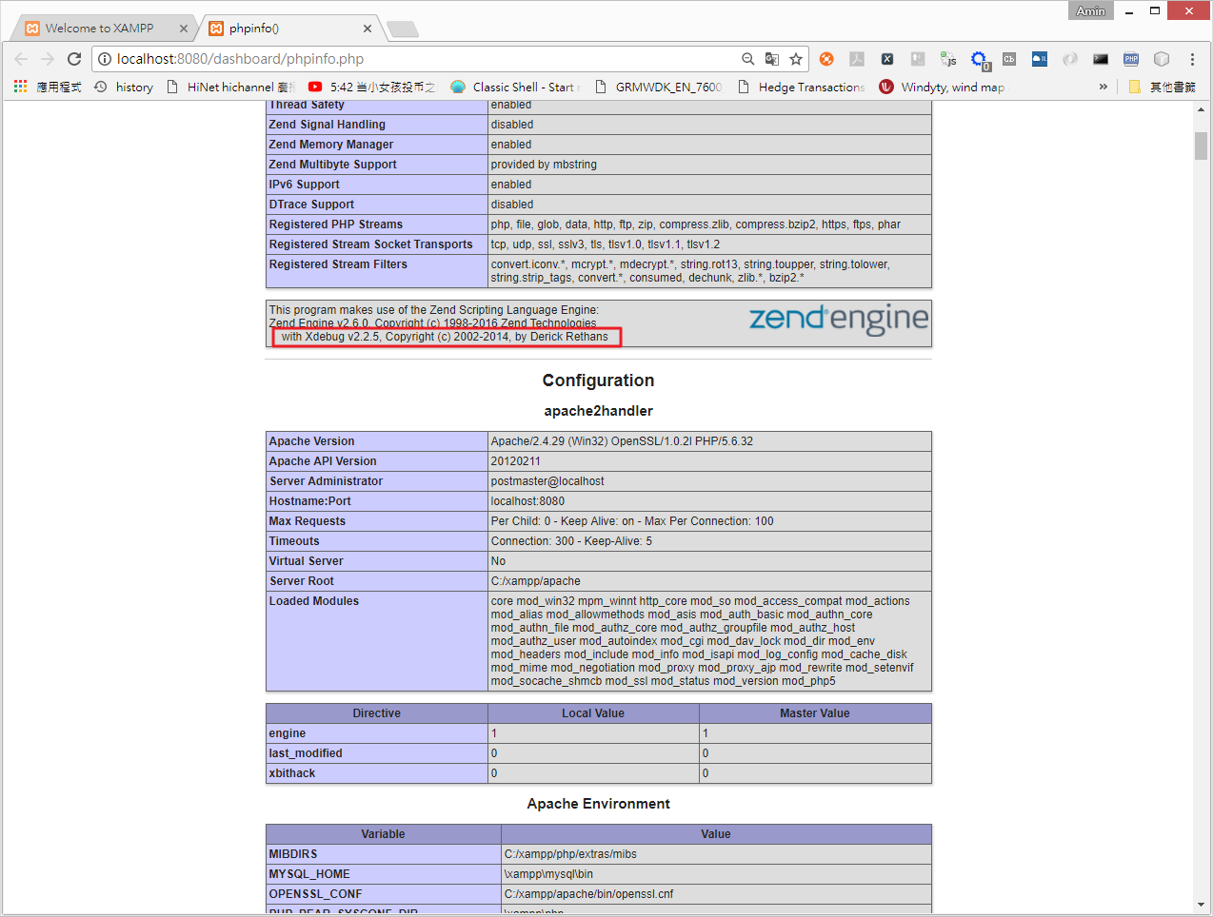Expand the bookmarks overflow chevron
This screenshot has width=1213, height=917.
[1103, 86]
